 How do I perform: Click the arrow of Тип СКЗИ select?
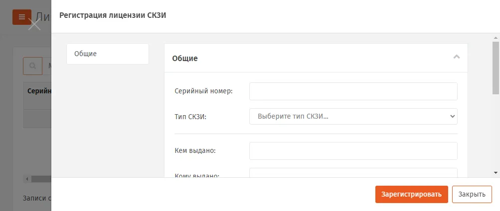coord(452,116)
